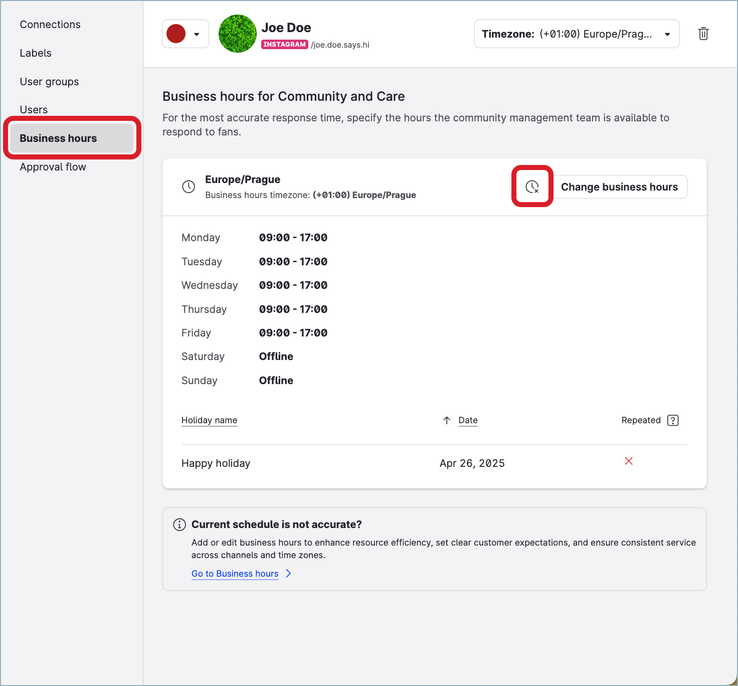Select Business hours in sidebar

coord(58,138)
